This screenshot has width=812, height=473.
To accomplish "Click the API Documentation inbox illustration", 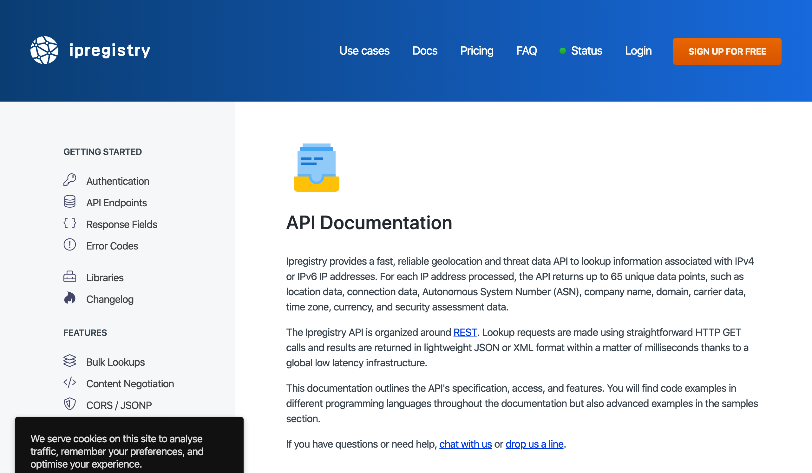I will click(x=317, y=168).
